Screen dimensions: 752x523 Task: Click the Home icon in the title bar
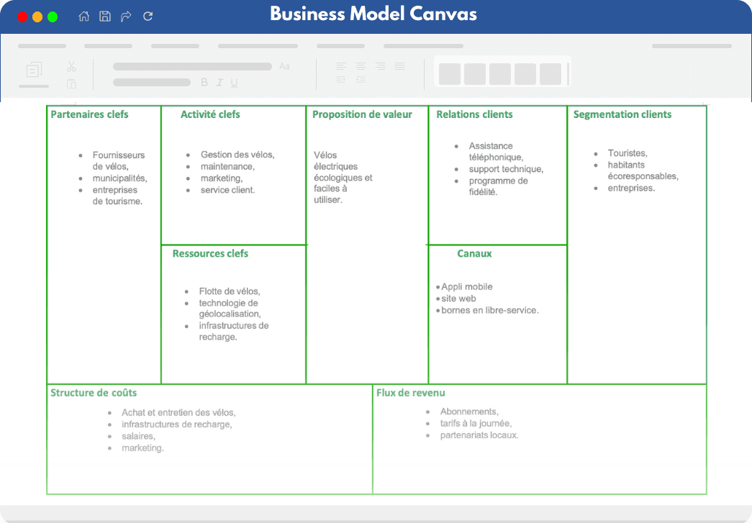84,16
